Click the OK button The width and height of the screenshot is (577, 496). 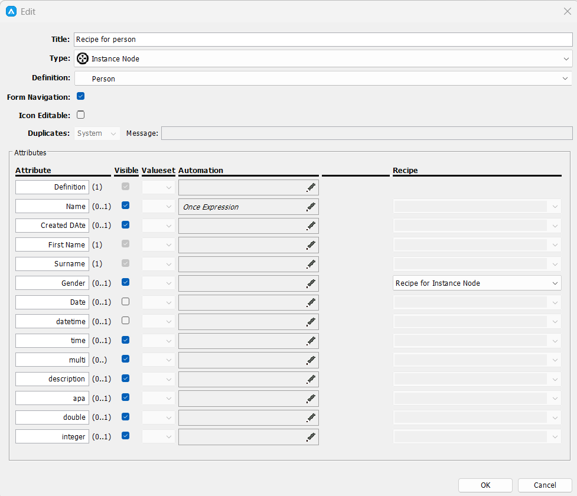[485, 485]
